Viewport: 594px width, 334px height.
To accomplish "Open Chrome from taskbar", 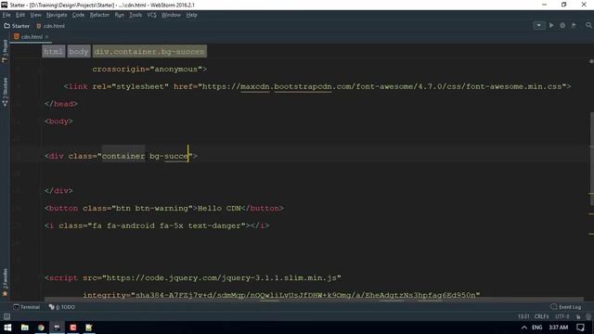I will point(41,328).
